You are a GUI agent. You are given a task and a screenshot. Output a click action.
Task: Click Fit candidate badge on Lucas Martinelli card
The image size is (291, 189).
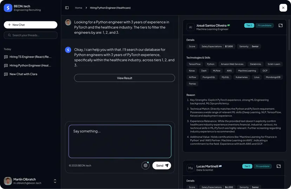263,166
